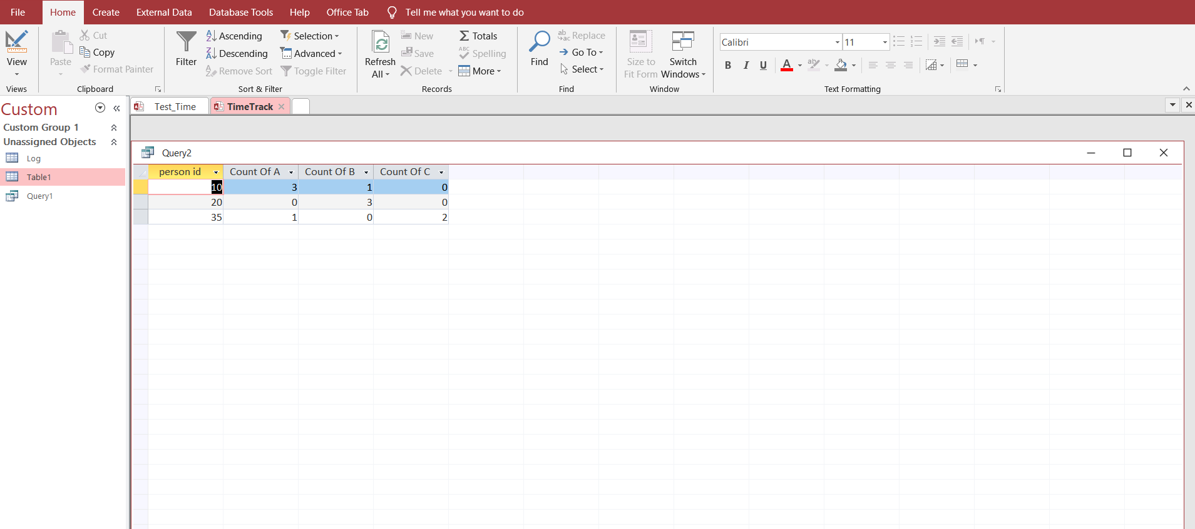1195x529 pixels.
Task: Open the font name dropdown
Action: tap(837, 43)
